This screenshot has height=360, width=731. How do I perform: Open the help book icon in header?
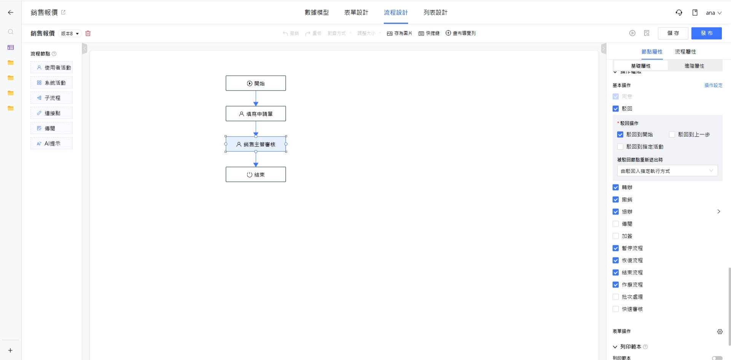click(695, 13)
